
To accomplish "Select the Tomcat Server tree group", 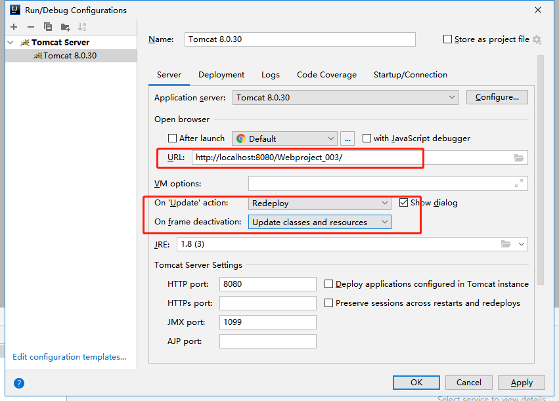I will coord(71,43).
